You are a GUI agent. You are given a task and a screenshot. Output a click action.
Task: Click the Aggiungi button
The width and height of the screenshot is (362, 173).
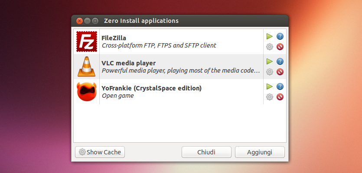(260, 152)
